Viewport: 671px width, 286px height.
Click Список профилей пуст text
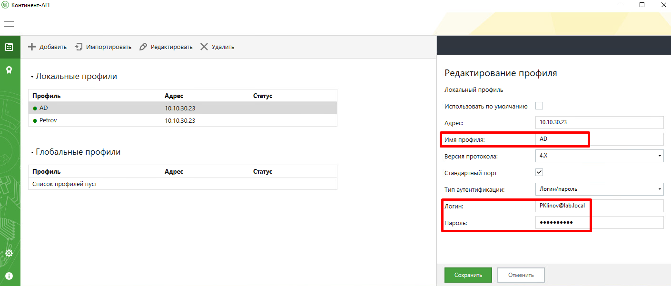pos(65,184)
